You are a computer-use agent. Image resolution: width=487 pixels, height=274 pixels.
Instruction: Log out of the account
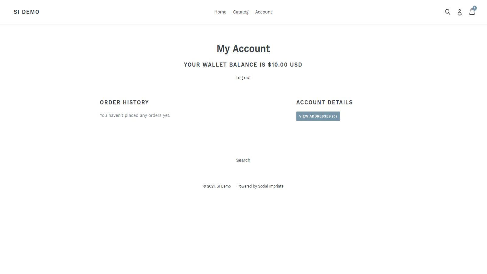pyautogui.click(x=243, y=78)
